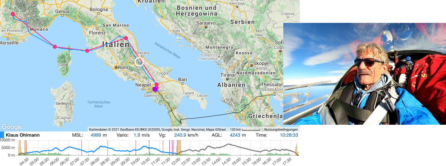The width and height of the screenshot is (446, 166).
Task: Click pink barogram marker just before 07:30
Action: 82,148
